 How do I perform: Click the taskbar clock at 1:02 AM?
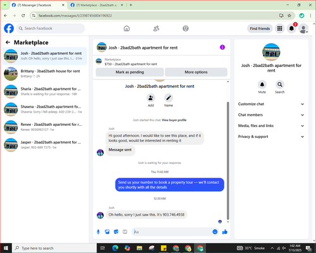(295, 248)
